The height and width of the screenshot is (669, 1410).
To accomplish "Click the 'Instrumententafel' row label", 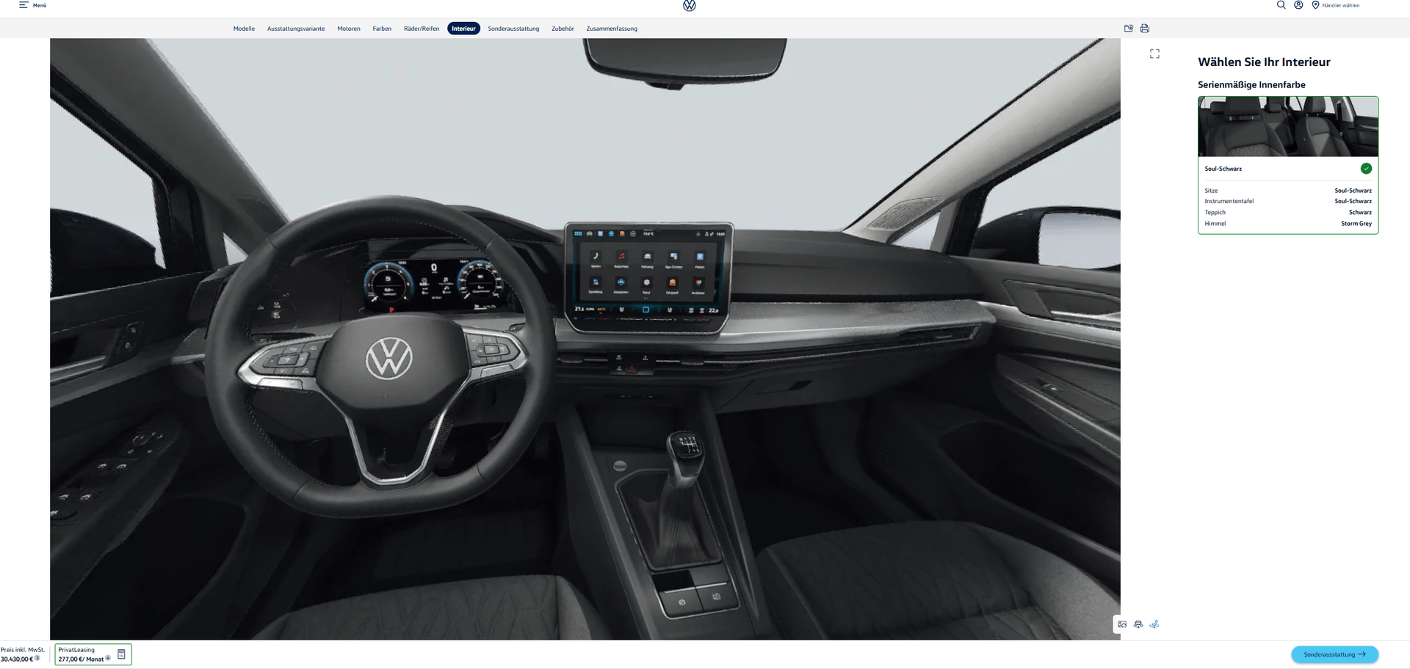I will pyautogui.click(x=1229, y=201).
